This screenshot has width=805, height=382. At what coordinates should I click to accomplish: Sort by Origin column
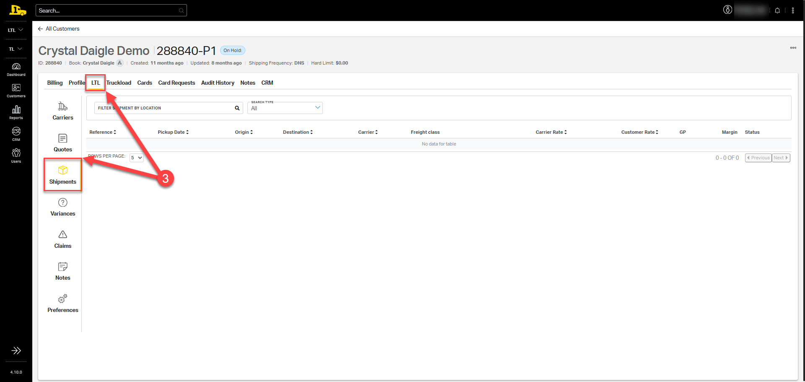pos(244,132)
